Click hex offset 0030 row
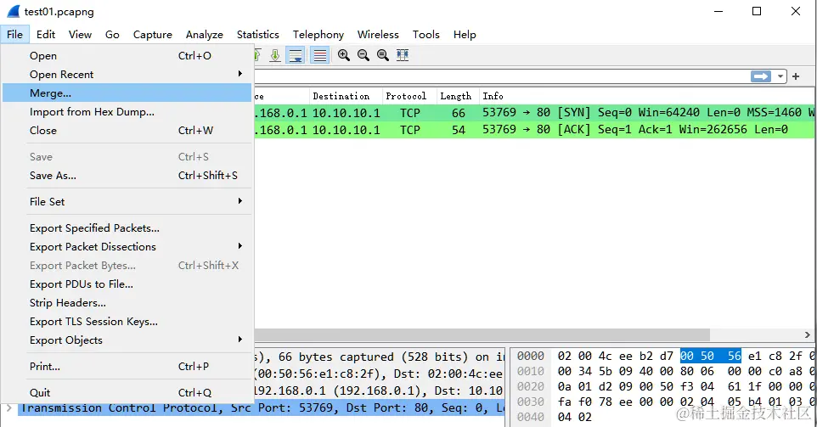 [531, 402]
